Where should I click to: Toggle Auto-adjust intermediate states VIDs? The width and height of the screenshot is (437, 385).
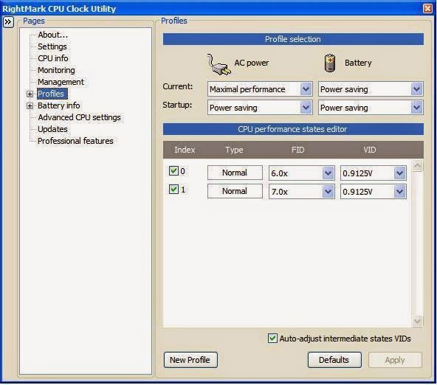pos(272,339)
